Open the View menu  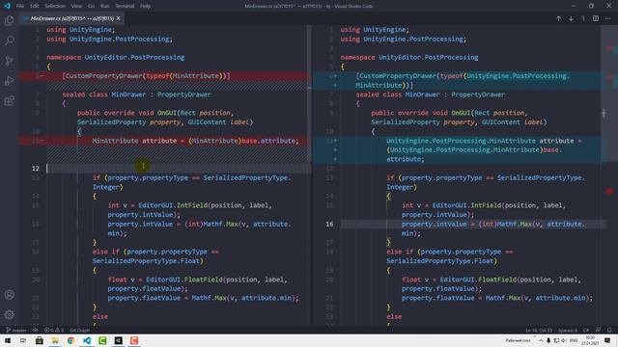(x=76, y=6)
